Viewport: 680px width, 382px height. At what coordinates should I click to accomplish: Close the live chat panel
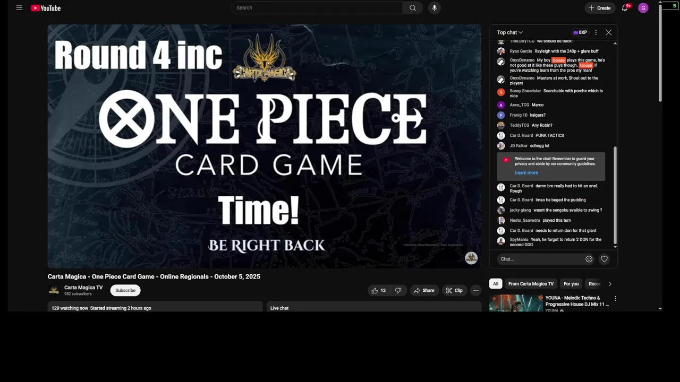pyautogui.click(x=609, y=32)
